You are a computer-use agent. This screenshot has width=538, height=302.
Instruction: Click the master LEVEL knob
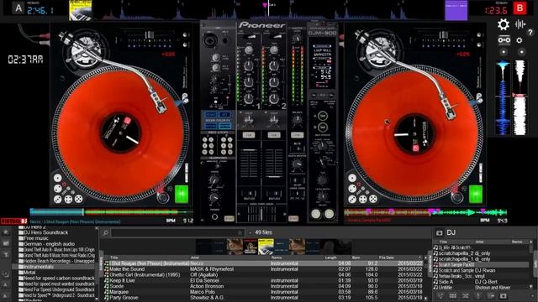pos(297,39)
